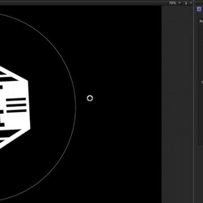Select the blue inspector icon in the right panel
This screenshot has height=203, width=203.
pyautogui.click(x=199, y=9)
